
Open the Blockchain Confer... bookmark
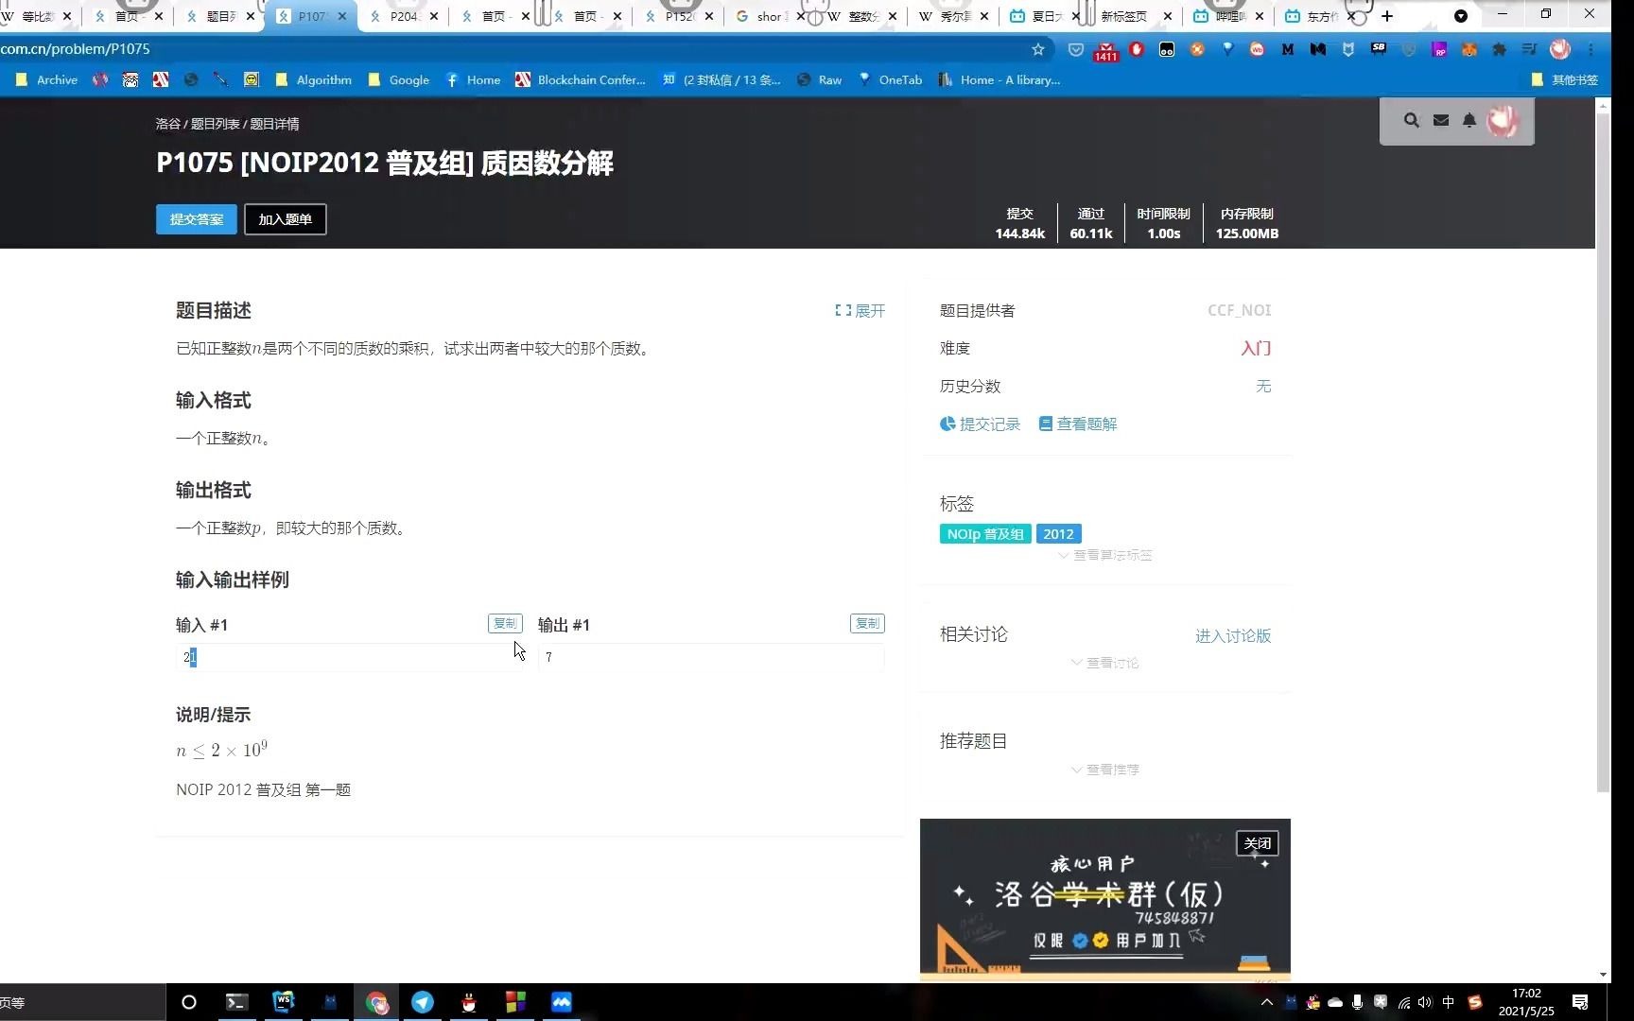coord(581,80)
